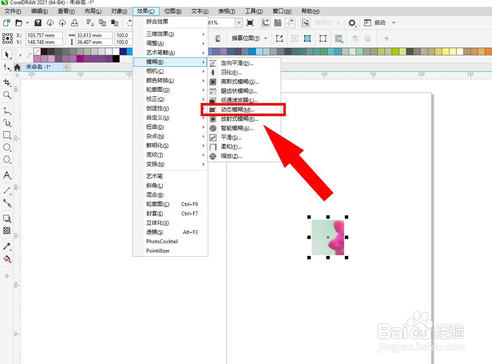Select the Text tool
492x364 pixels.
[x=7, y=175]
